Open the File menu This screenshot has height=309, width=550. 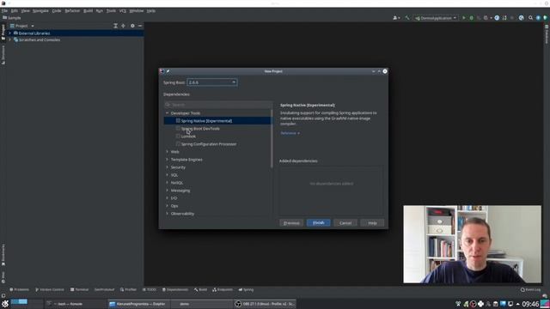pos(4,11)
